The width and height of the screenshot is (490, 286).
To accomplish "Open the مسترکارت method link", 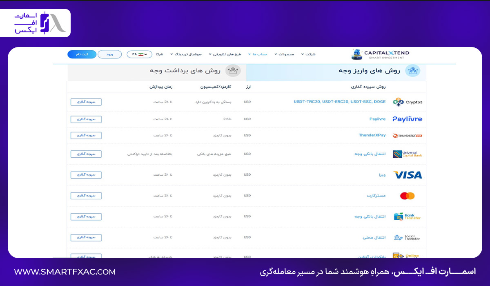I will [x=376, y=196].
